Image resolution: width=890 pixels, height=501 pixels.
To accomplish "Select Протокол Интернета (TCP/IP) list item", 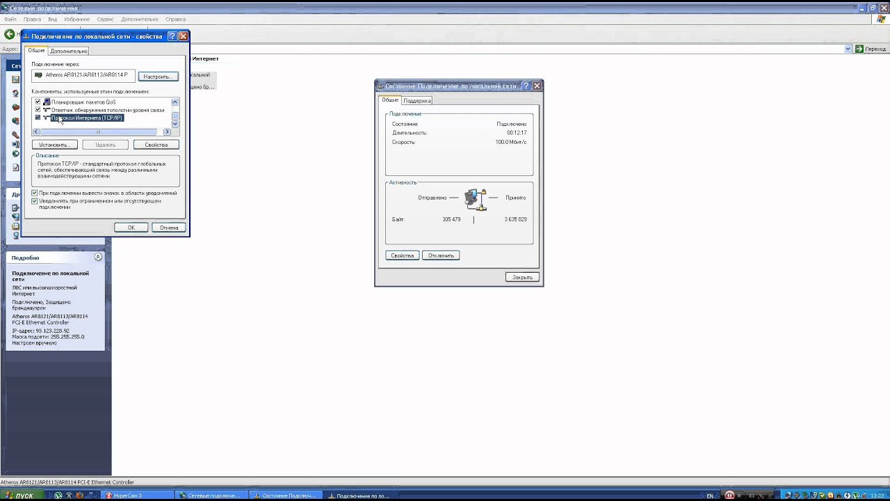I will tap(87, 118).
